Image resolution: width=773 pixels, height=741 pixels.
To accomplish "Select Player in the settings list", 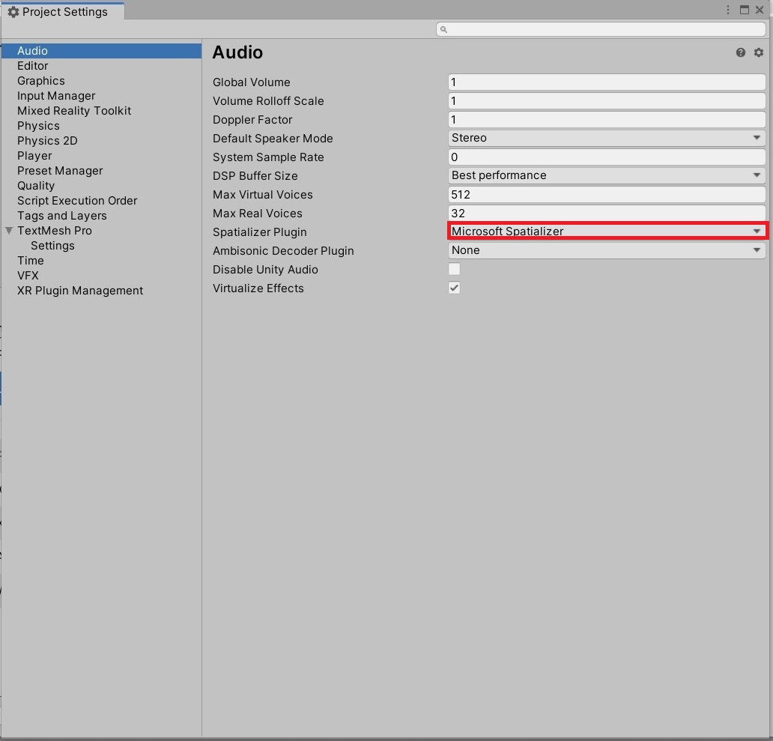I will (x=101, y=156).
